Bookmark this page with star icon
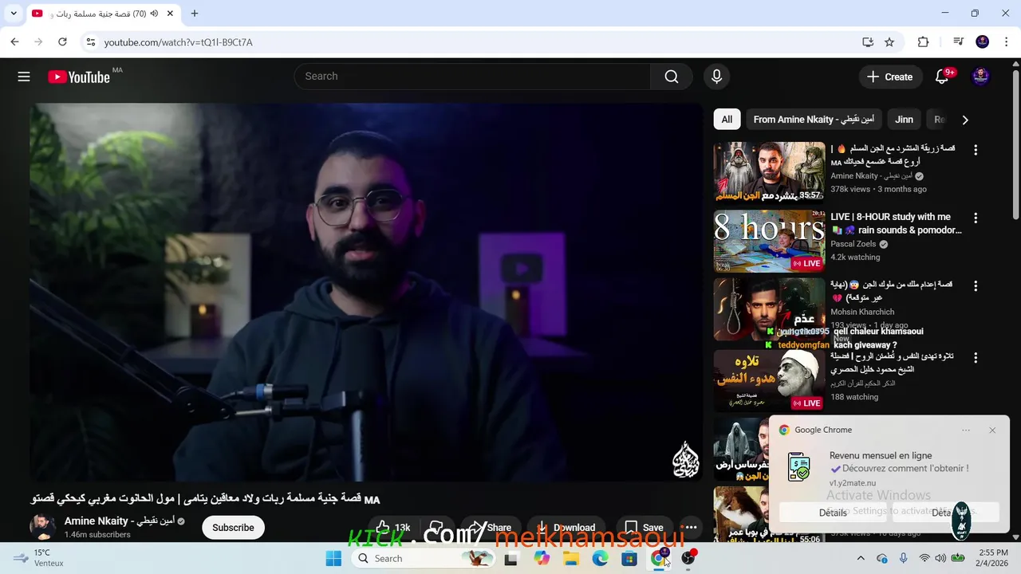The image size is (1021, 574). pyautogui.click(x=889, y=42)
